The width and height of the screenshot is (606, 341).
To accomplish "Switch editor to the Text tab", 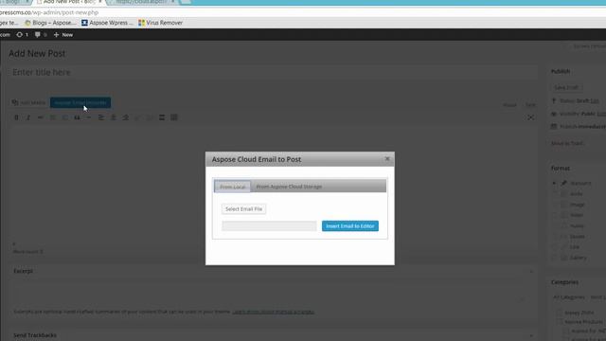I will 530,105.
